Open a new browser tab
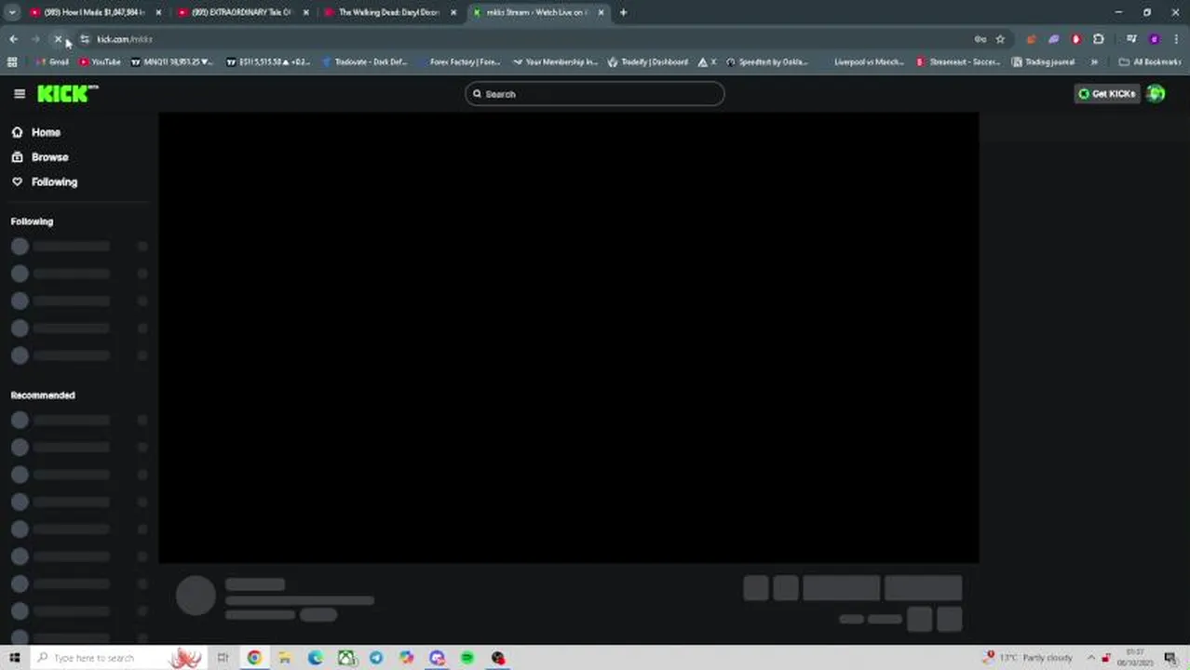 pos(623,12)
